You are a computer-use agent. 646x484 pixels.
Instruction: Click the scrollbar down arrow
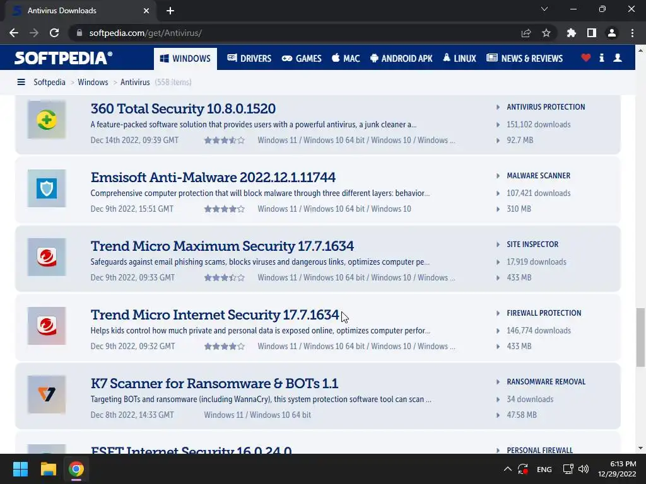pos(640,448)
